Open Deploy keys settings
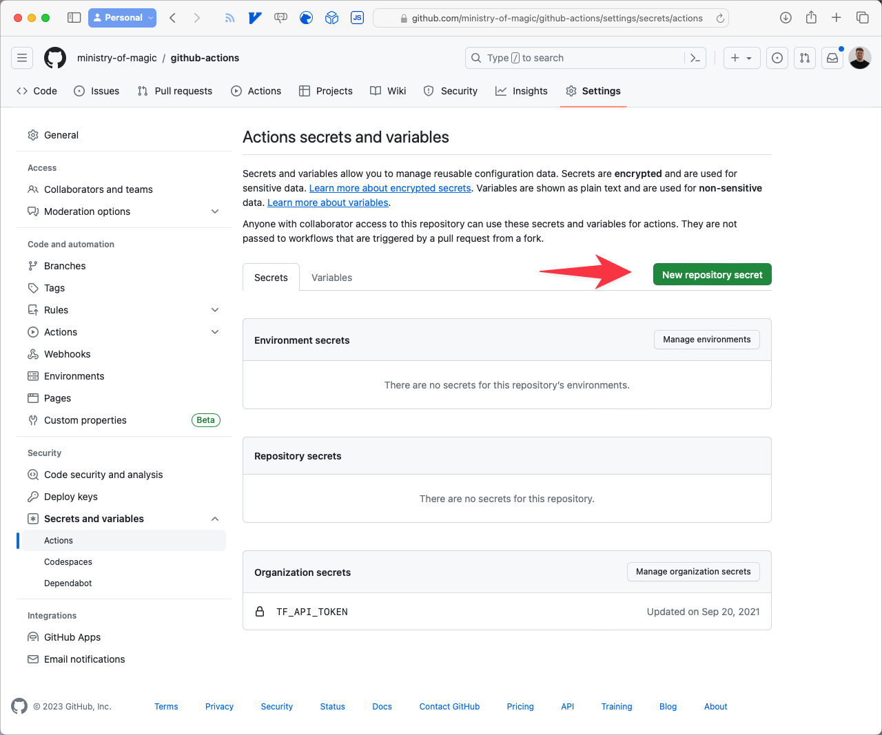The height and width of the screenshot is (735, 882). [124, 497]
